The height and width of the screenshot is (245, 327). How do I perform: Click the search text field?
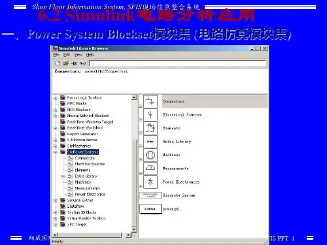click(x=177, y=63)
